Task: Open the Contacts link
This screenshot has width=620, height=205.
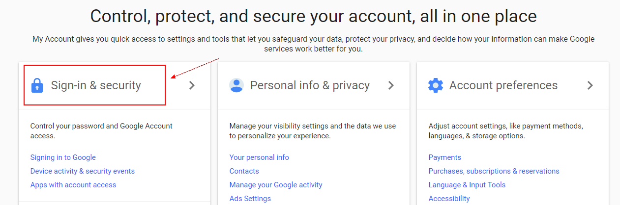Action: (244, 171)
